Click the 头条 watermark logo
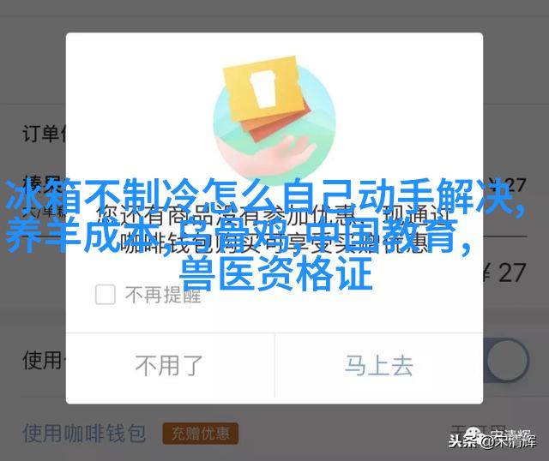 click(461, 440)
